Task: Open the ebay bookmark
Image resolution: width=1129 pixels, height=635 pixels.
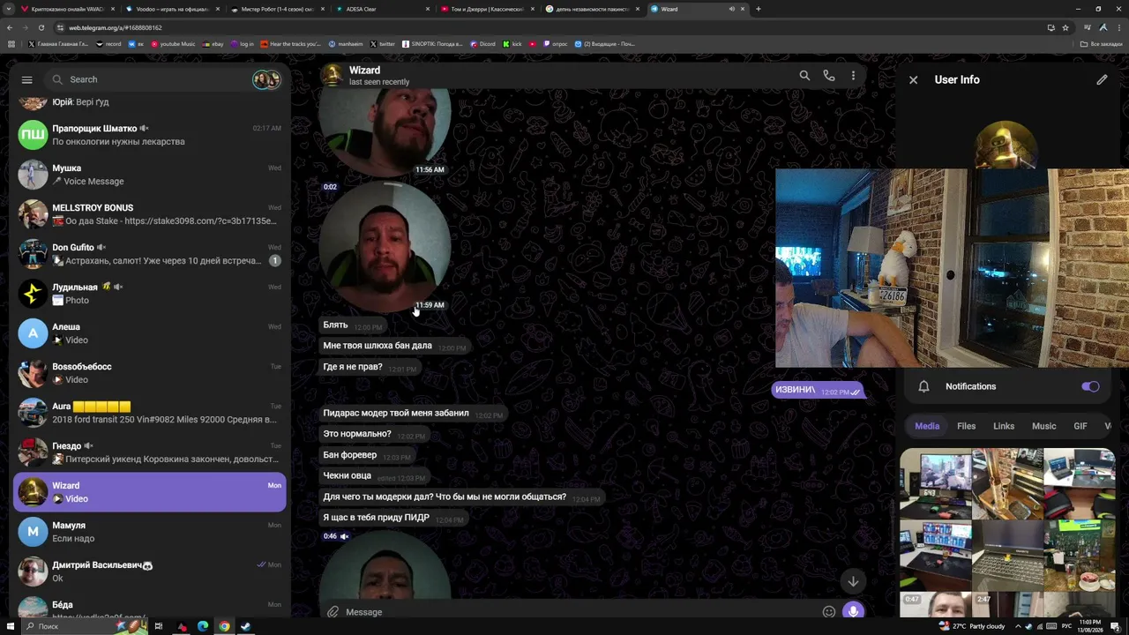Action: click(x=213, y=44)
